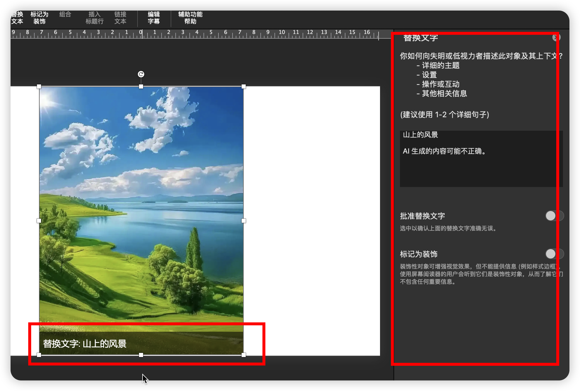This screenshot has width=580, height=391.
Task: Click the 替换文字 pane title
Action: click(x=420, y=37)
